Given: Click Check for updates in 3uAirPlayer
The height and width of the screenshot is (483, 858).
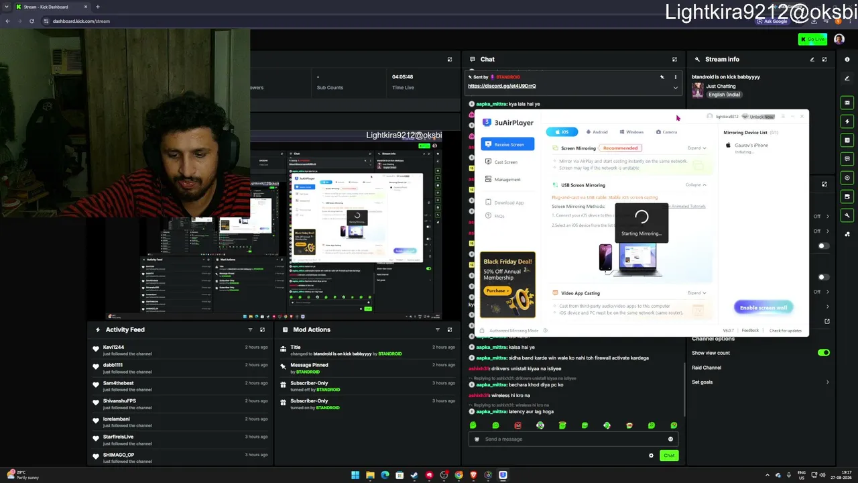Looking at the screenshot, I should (x=785, y=331).
